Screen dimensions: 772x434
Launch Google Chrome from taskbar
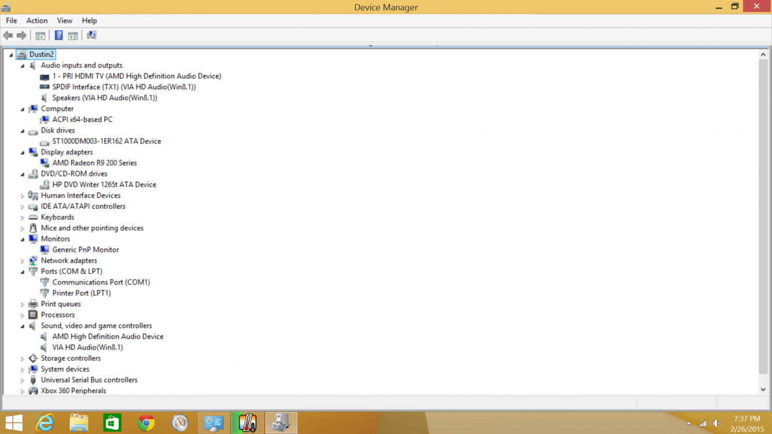coord(146,423)
